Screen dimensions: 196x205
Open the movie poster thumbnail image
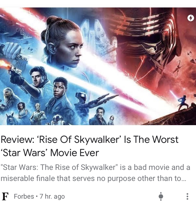click(98, 66)
